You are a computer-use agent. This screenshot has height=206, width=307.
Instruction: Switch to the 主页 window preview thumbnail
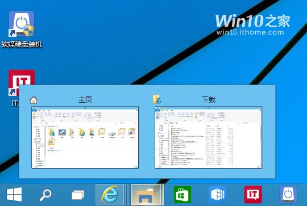(85, 137)
